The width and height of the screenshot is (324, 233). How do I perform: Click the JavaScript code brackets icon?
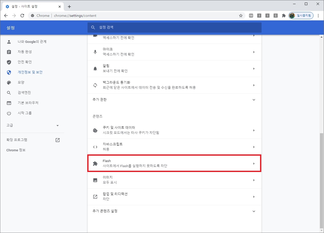pos(95,147)
